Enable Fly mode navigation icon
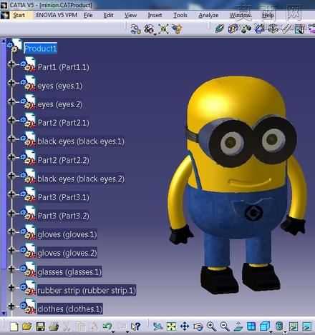315x335 pixels. click(x=157, y=326)
